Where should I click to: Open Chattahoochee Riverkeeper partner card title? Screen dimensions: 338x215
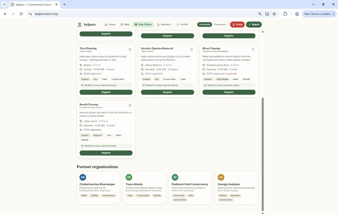pyautogui.click(x=97, y=184)
